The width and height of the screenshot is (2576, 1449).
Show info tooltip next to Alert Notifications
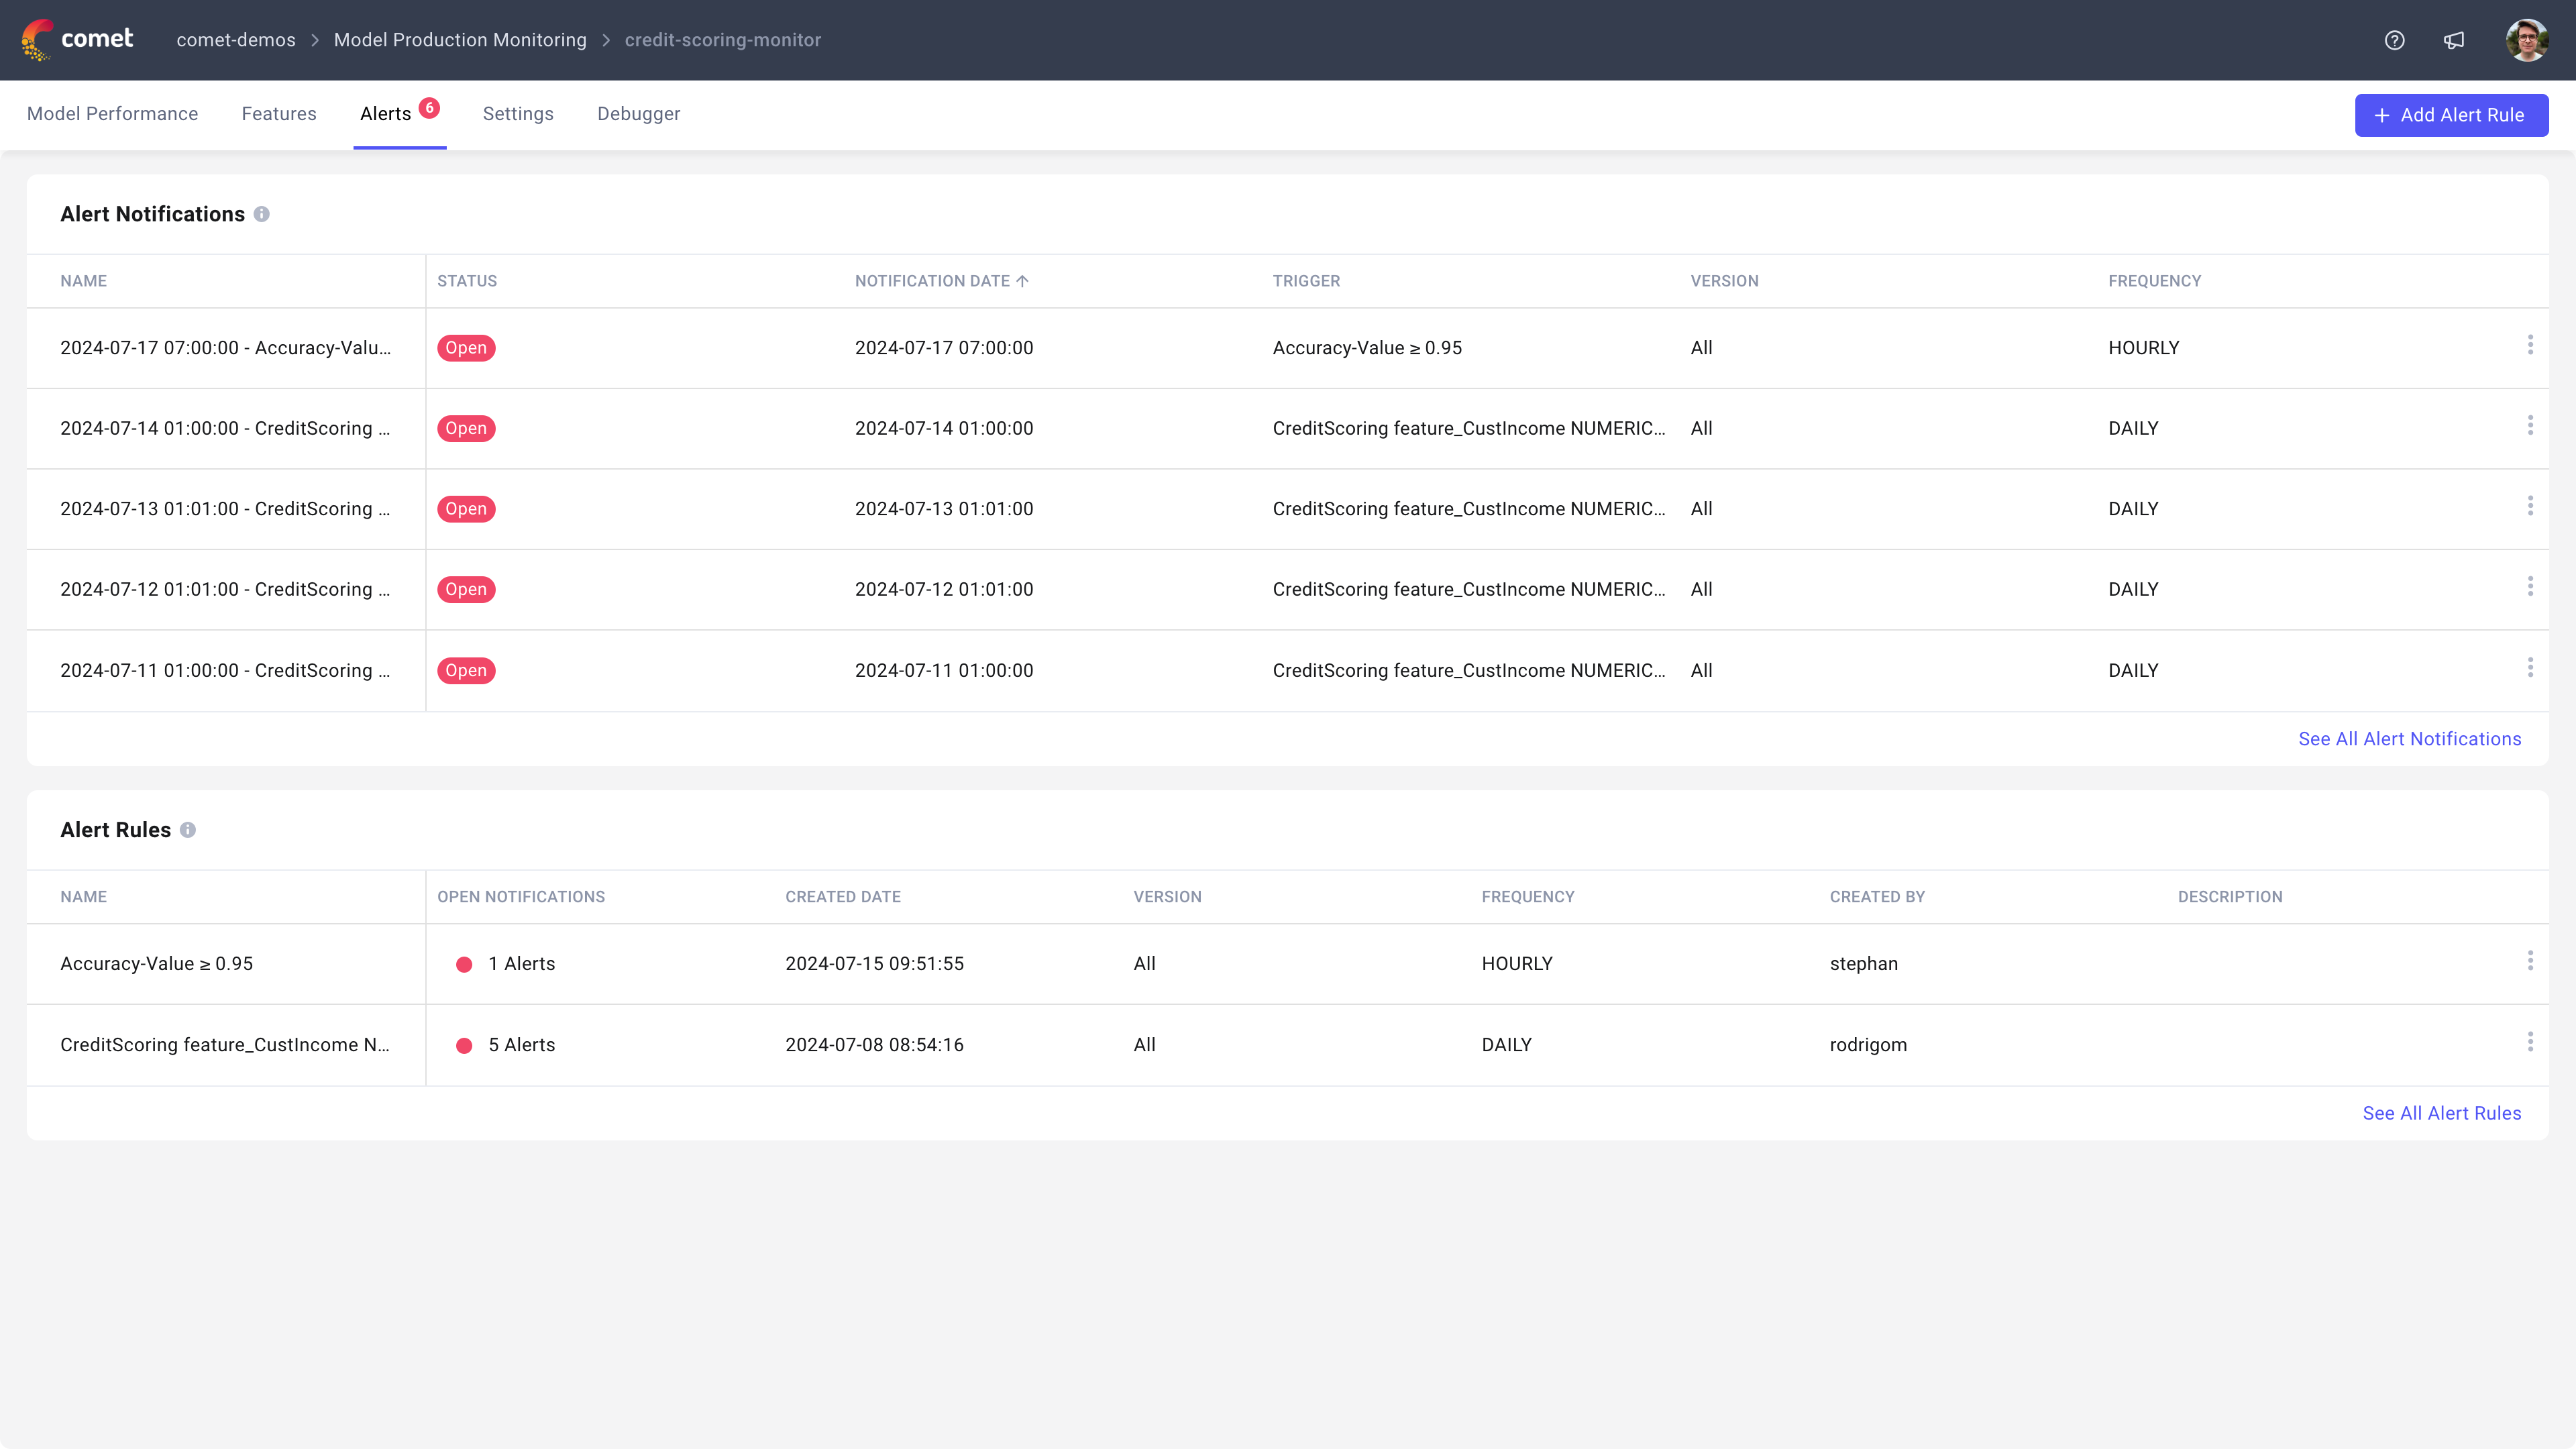click(x=262, y=214)
